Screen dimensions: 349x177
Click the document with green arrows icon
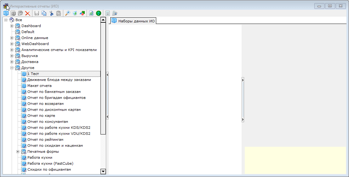pos(91,13)
